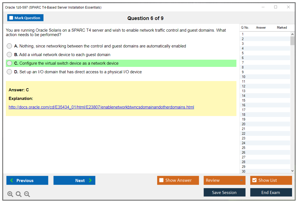Select answer option C radio button

click(9, 63)
